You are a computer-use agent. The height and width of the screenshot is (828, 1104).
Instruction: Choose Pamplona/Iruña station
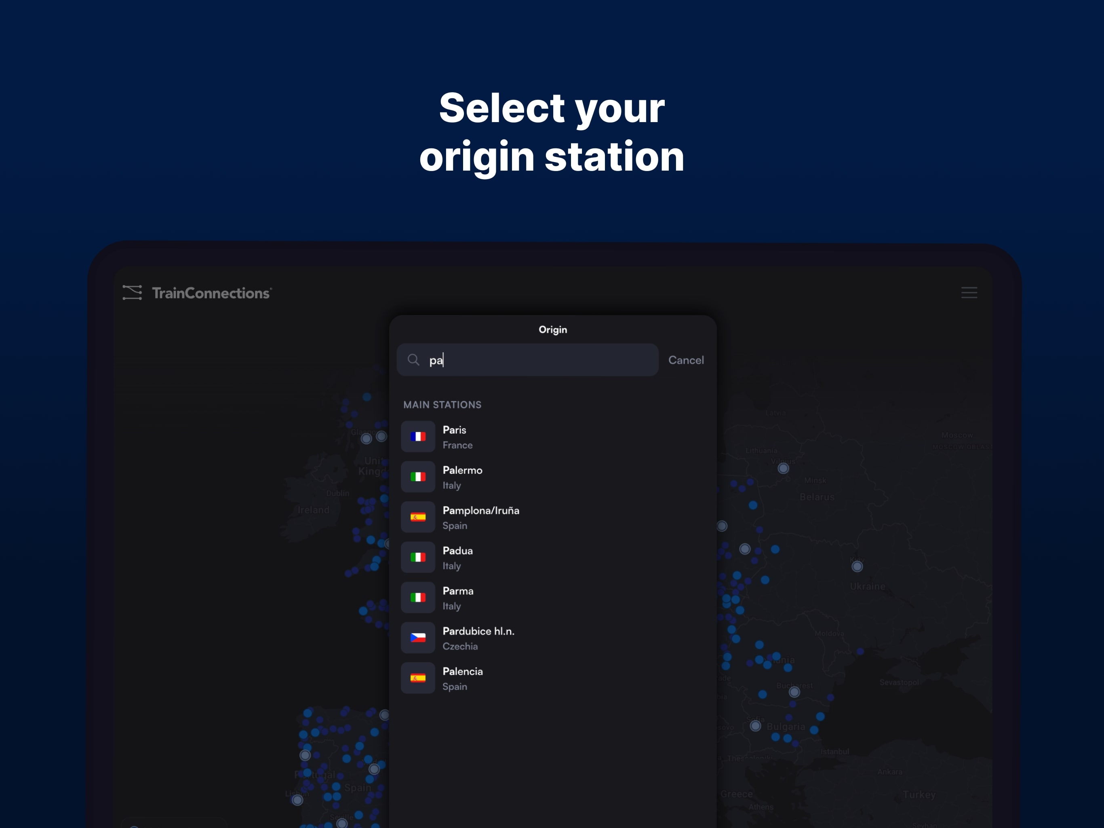tap(553, 517)
